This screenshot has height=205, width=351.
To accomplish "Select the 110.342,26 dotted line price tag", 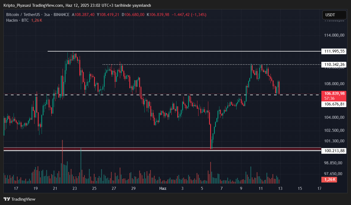I will coord(334,65).
